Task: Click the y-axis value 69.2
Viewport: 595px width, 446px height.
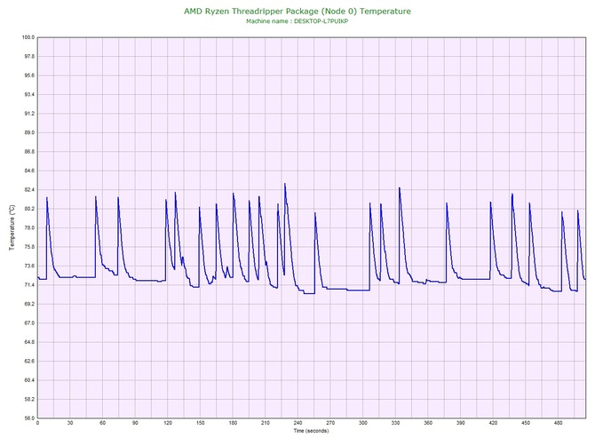Action: [29, 304]
